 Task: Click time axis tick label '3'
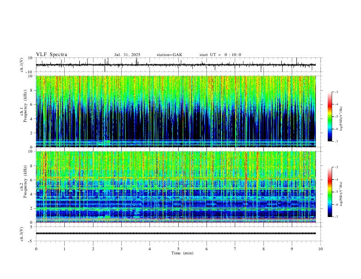pyautogui.click(x=121, y=249)
